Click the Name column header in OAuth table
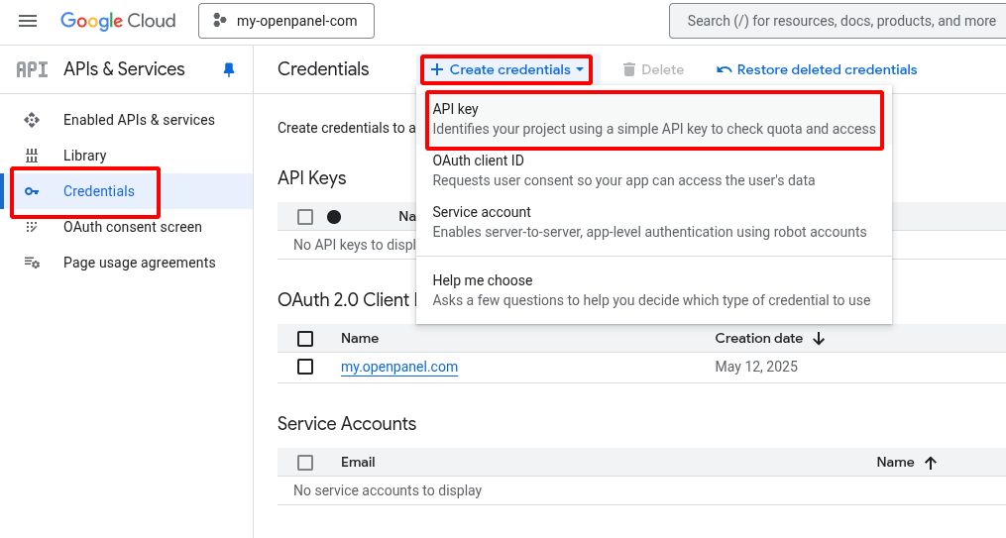This screenshot has width=1006, height=538. (x=359, y=339)
